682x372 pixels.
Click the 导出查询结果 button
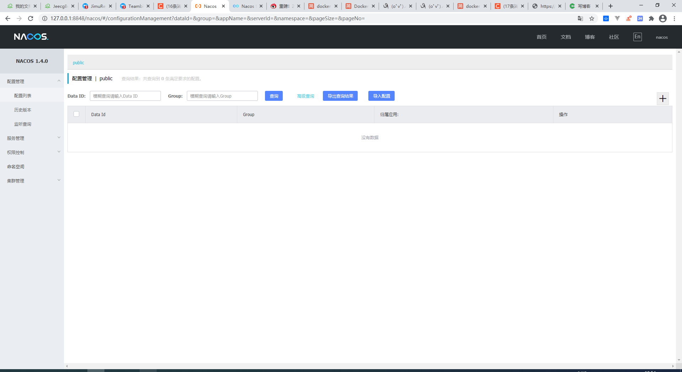tap(340, 96)
